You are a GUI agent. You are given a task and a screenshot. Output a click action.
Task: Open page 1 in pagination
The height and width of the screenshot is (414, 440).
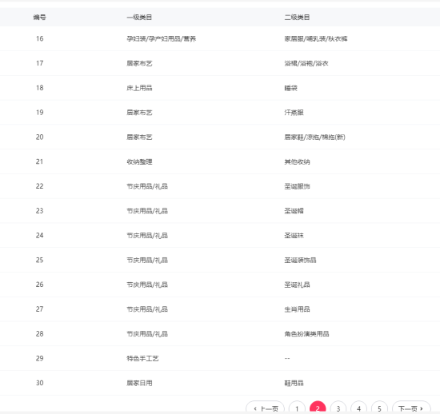pyautogui.click(x=297, y=408)
